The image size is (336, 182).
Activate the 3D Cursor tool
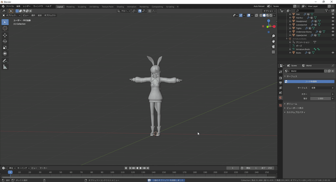(x=5, y=28)
